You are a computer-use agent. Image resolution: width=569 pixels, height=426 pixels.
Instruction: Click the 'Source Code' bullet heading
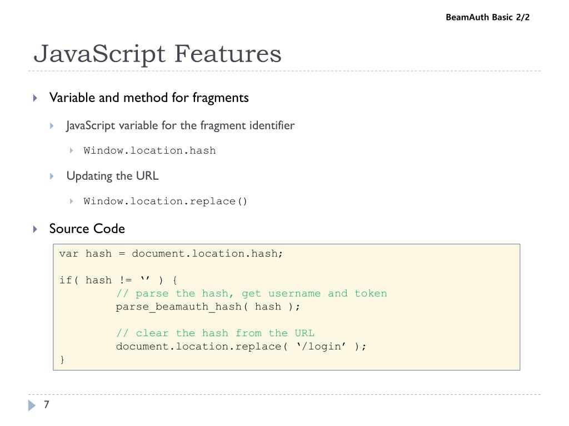[x=87, y=229]
